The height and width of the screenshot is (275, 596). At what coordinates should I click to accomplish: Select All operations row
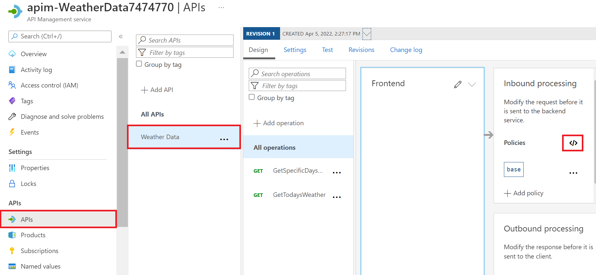tap(298, 148)
